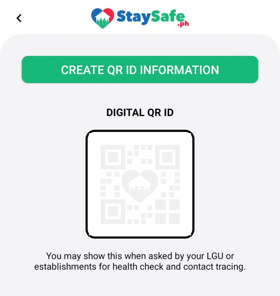Click the QR placeholder's top-left finder square
280x296 pixels.
click(113, 157)
